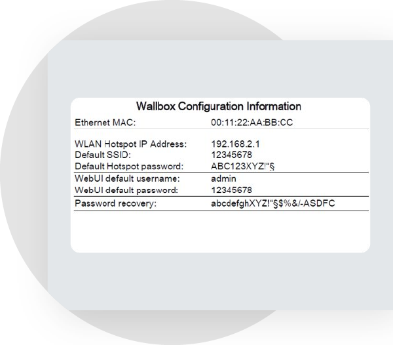
Task: Click the gray margin right of the white card
Action: point(381,177)
